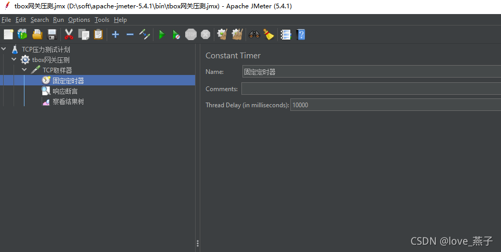The image size is (501, 252).
Task: Click the Shutdown test icon
Action: (x=205, y=34)
